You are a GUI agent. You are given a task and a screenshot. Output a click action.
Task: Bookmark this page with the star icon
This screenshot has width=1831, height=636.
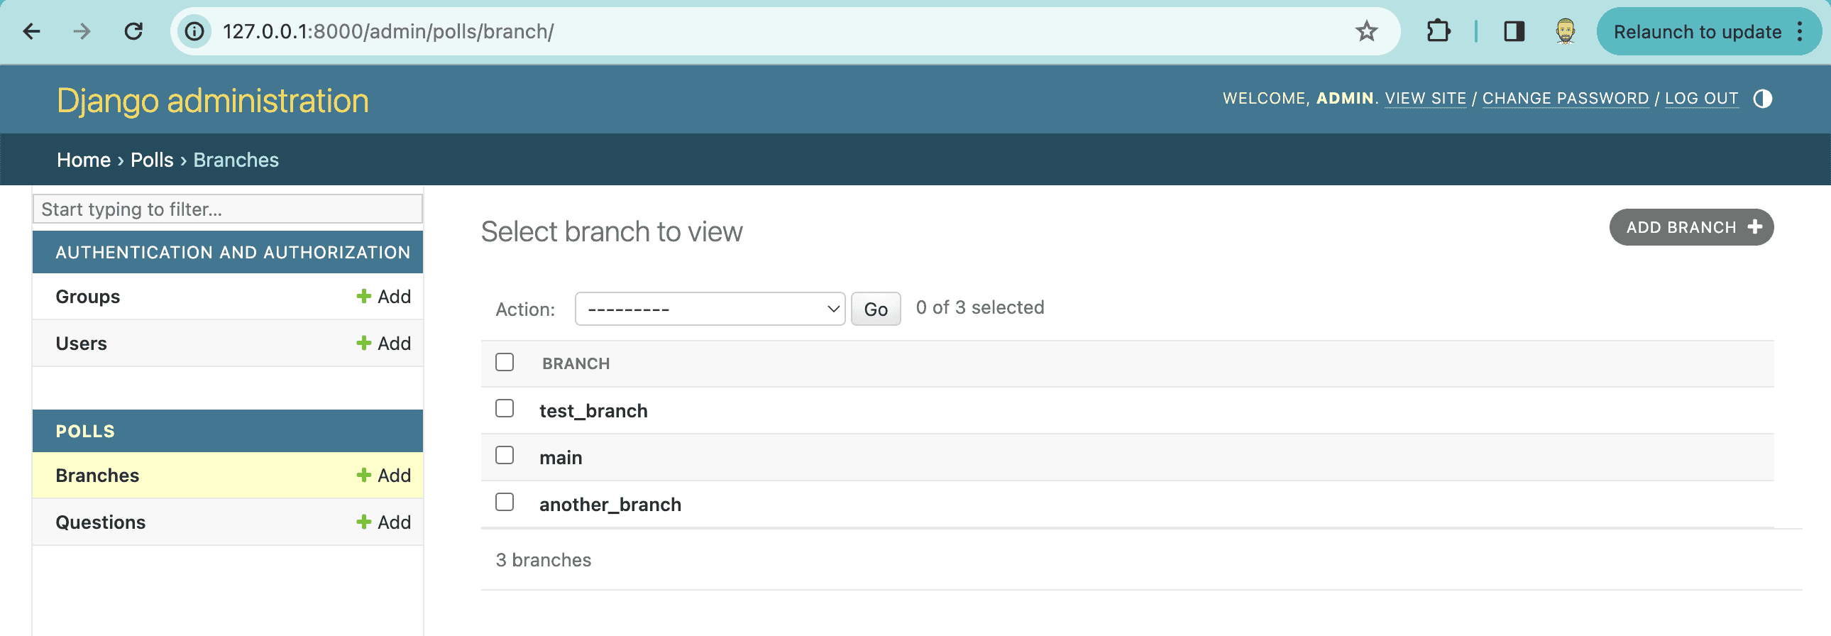point(1365,31)
